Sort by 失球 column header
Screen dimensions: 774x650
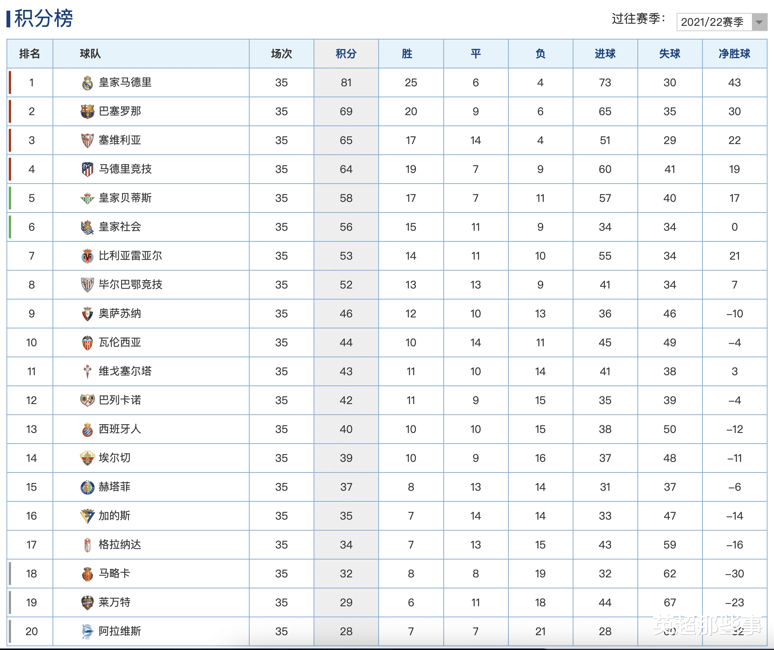[670, 54]
